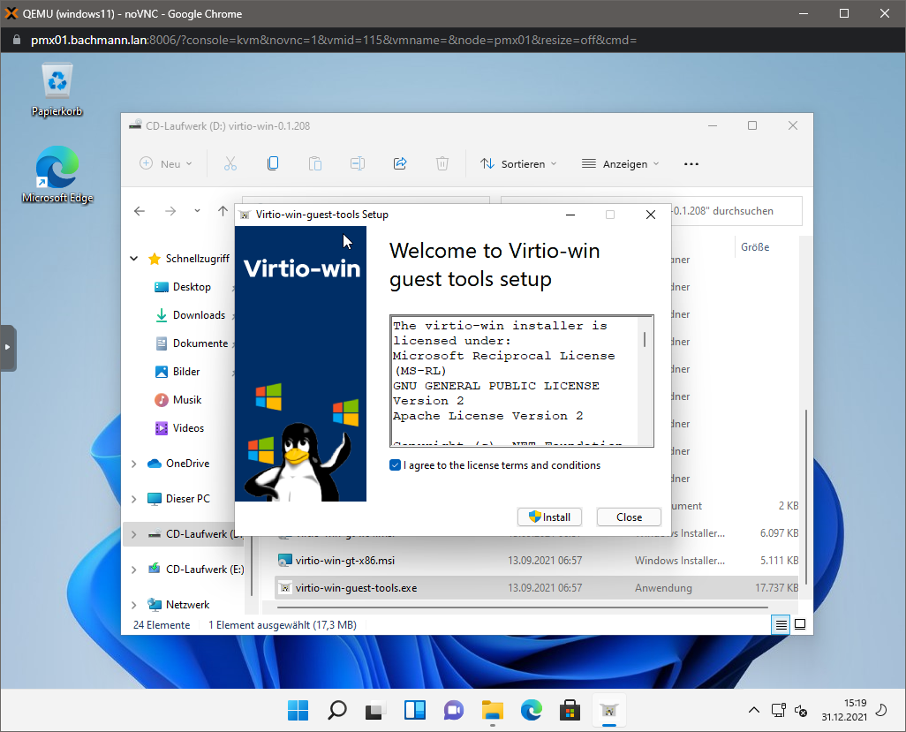
Task: Open the Sortieren dropdown in Explorer
Action: [x=518, y=164]
